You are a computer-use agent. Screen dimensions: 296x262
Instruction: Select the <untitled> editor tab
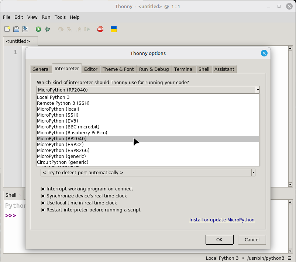pos(18,41)
